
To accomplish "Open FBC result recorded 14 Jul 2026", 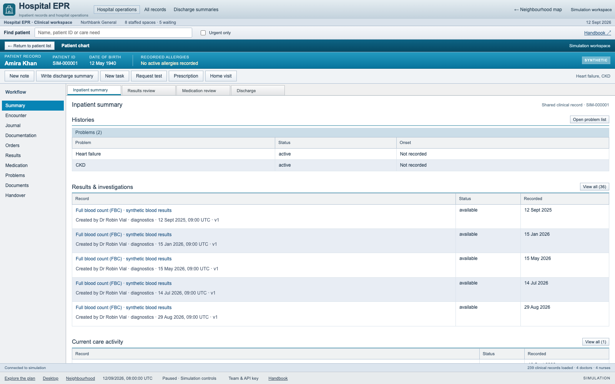I will pos(123,283).
